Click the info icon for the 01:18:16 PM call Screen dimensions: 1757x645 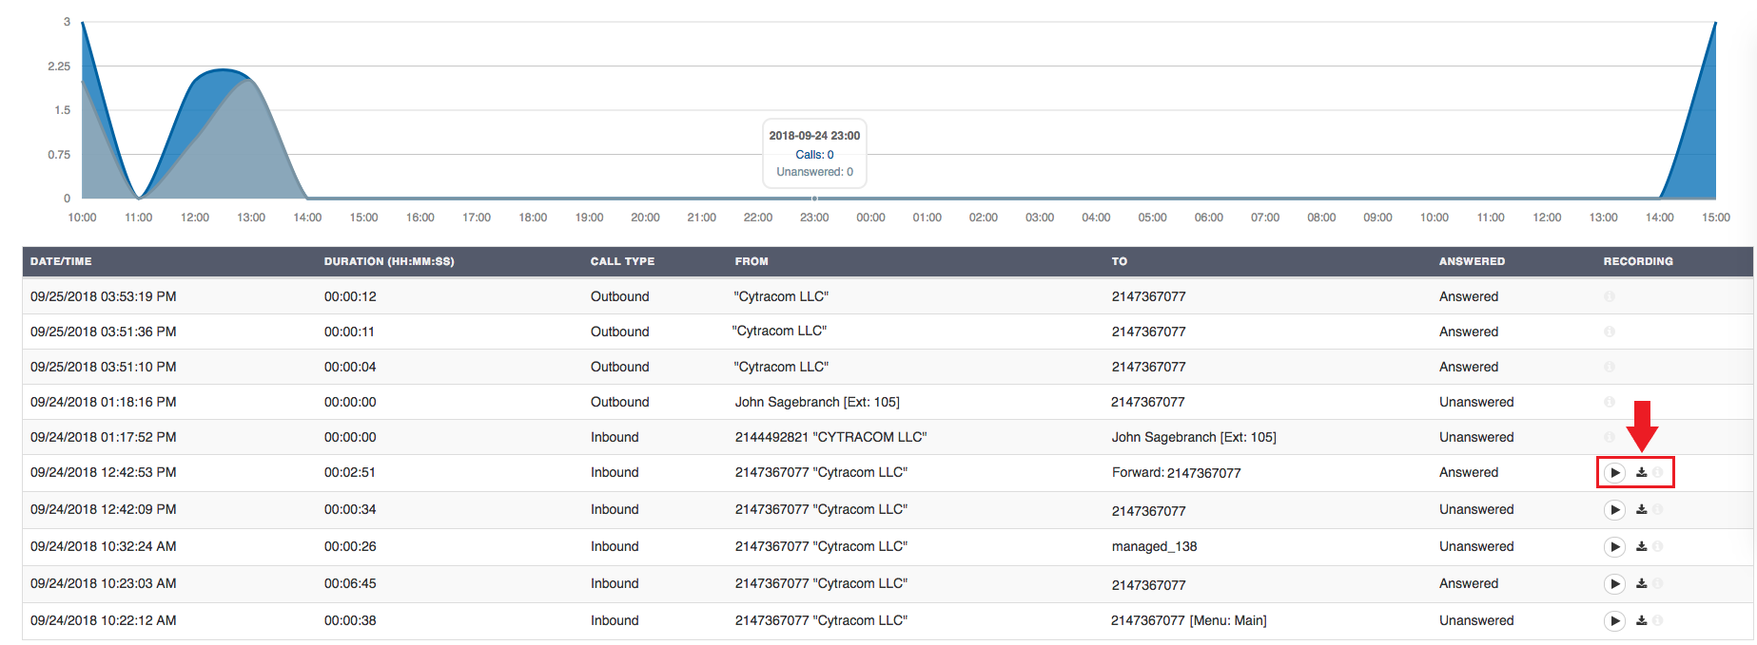[x=1610, y=402]
